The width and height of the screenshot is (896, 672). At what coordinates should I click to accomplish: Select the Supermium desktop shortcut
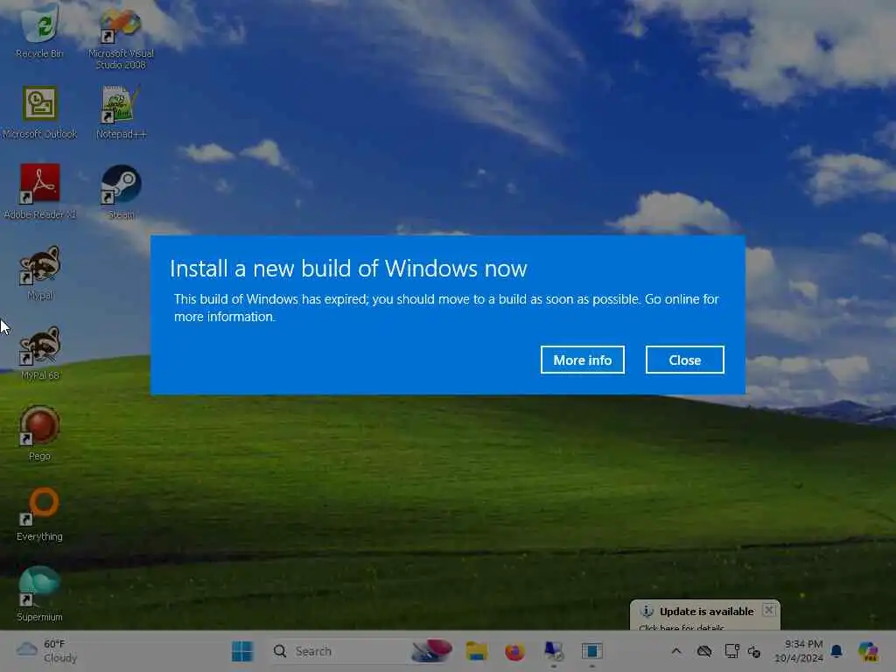(x=39, y=594)
